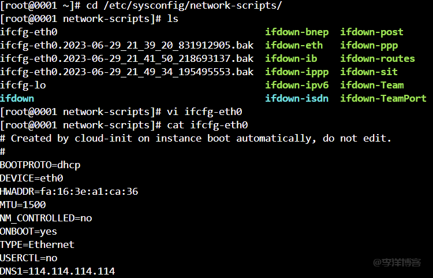This screenshot has width=433, height=278.
Task: Click the NM_CONTROLLED=no setting line
Action: click(x=46, y=218)
